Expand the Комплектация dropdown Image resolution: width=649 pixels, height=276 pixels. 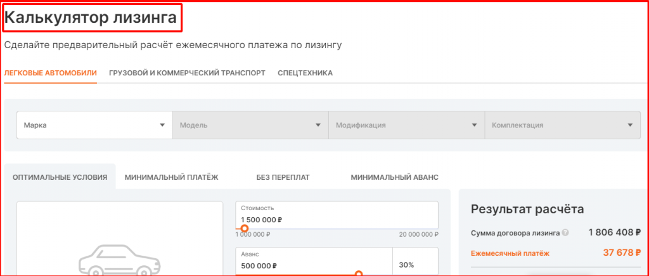coord(562,125)
